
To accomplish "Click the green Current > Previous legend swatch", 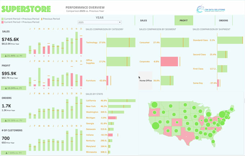I will point(3,19).
